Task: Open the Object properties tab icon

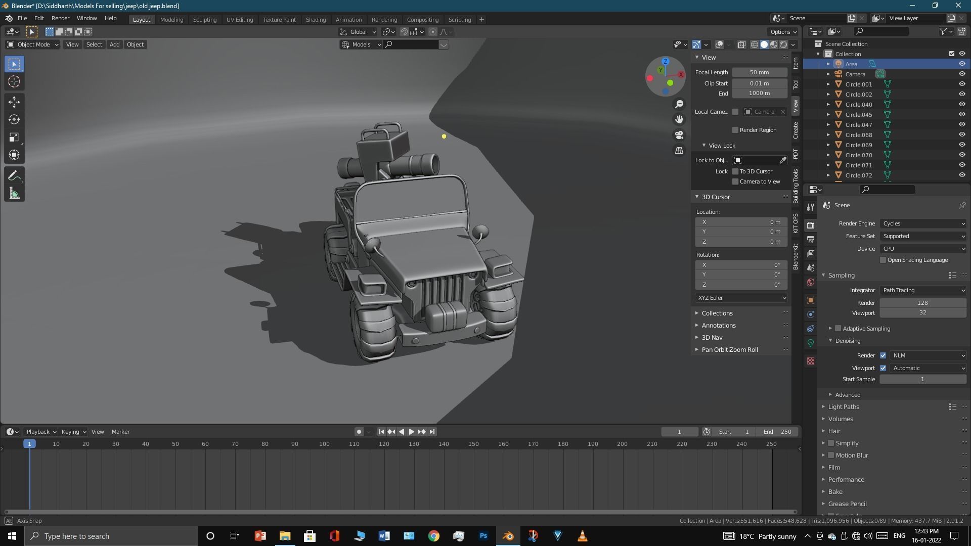Action: (811, 300)
